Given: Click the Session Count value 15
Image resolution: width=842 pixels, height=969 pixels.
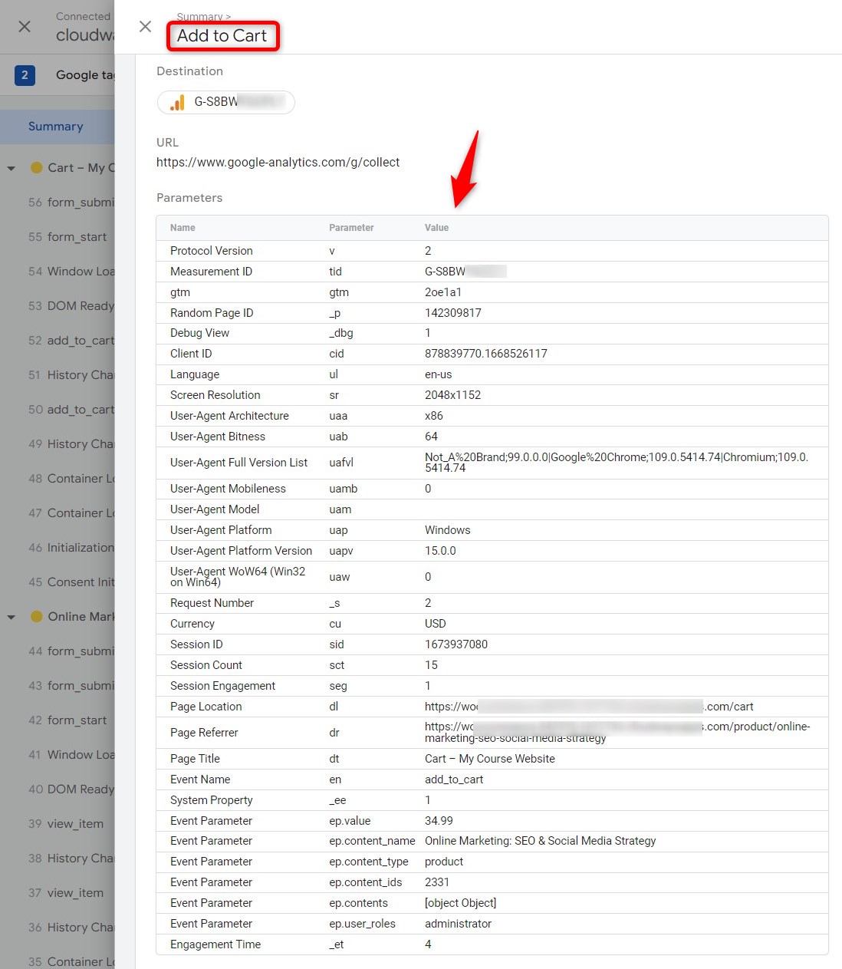Looking at the screenshot, I should [x=432, y=665].
